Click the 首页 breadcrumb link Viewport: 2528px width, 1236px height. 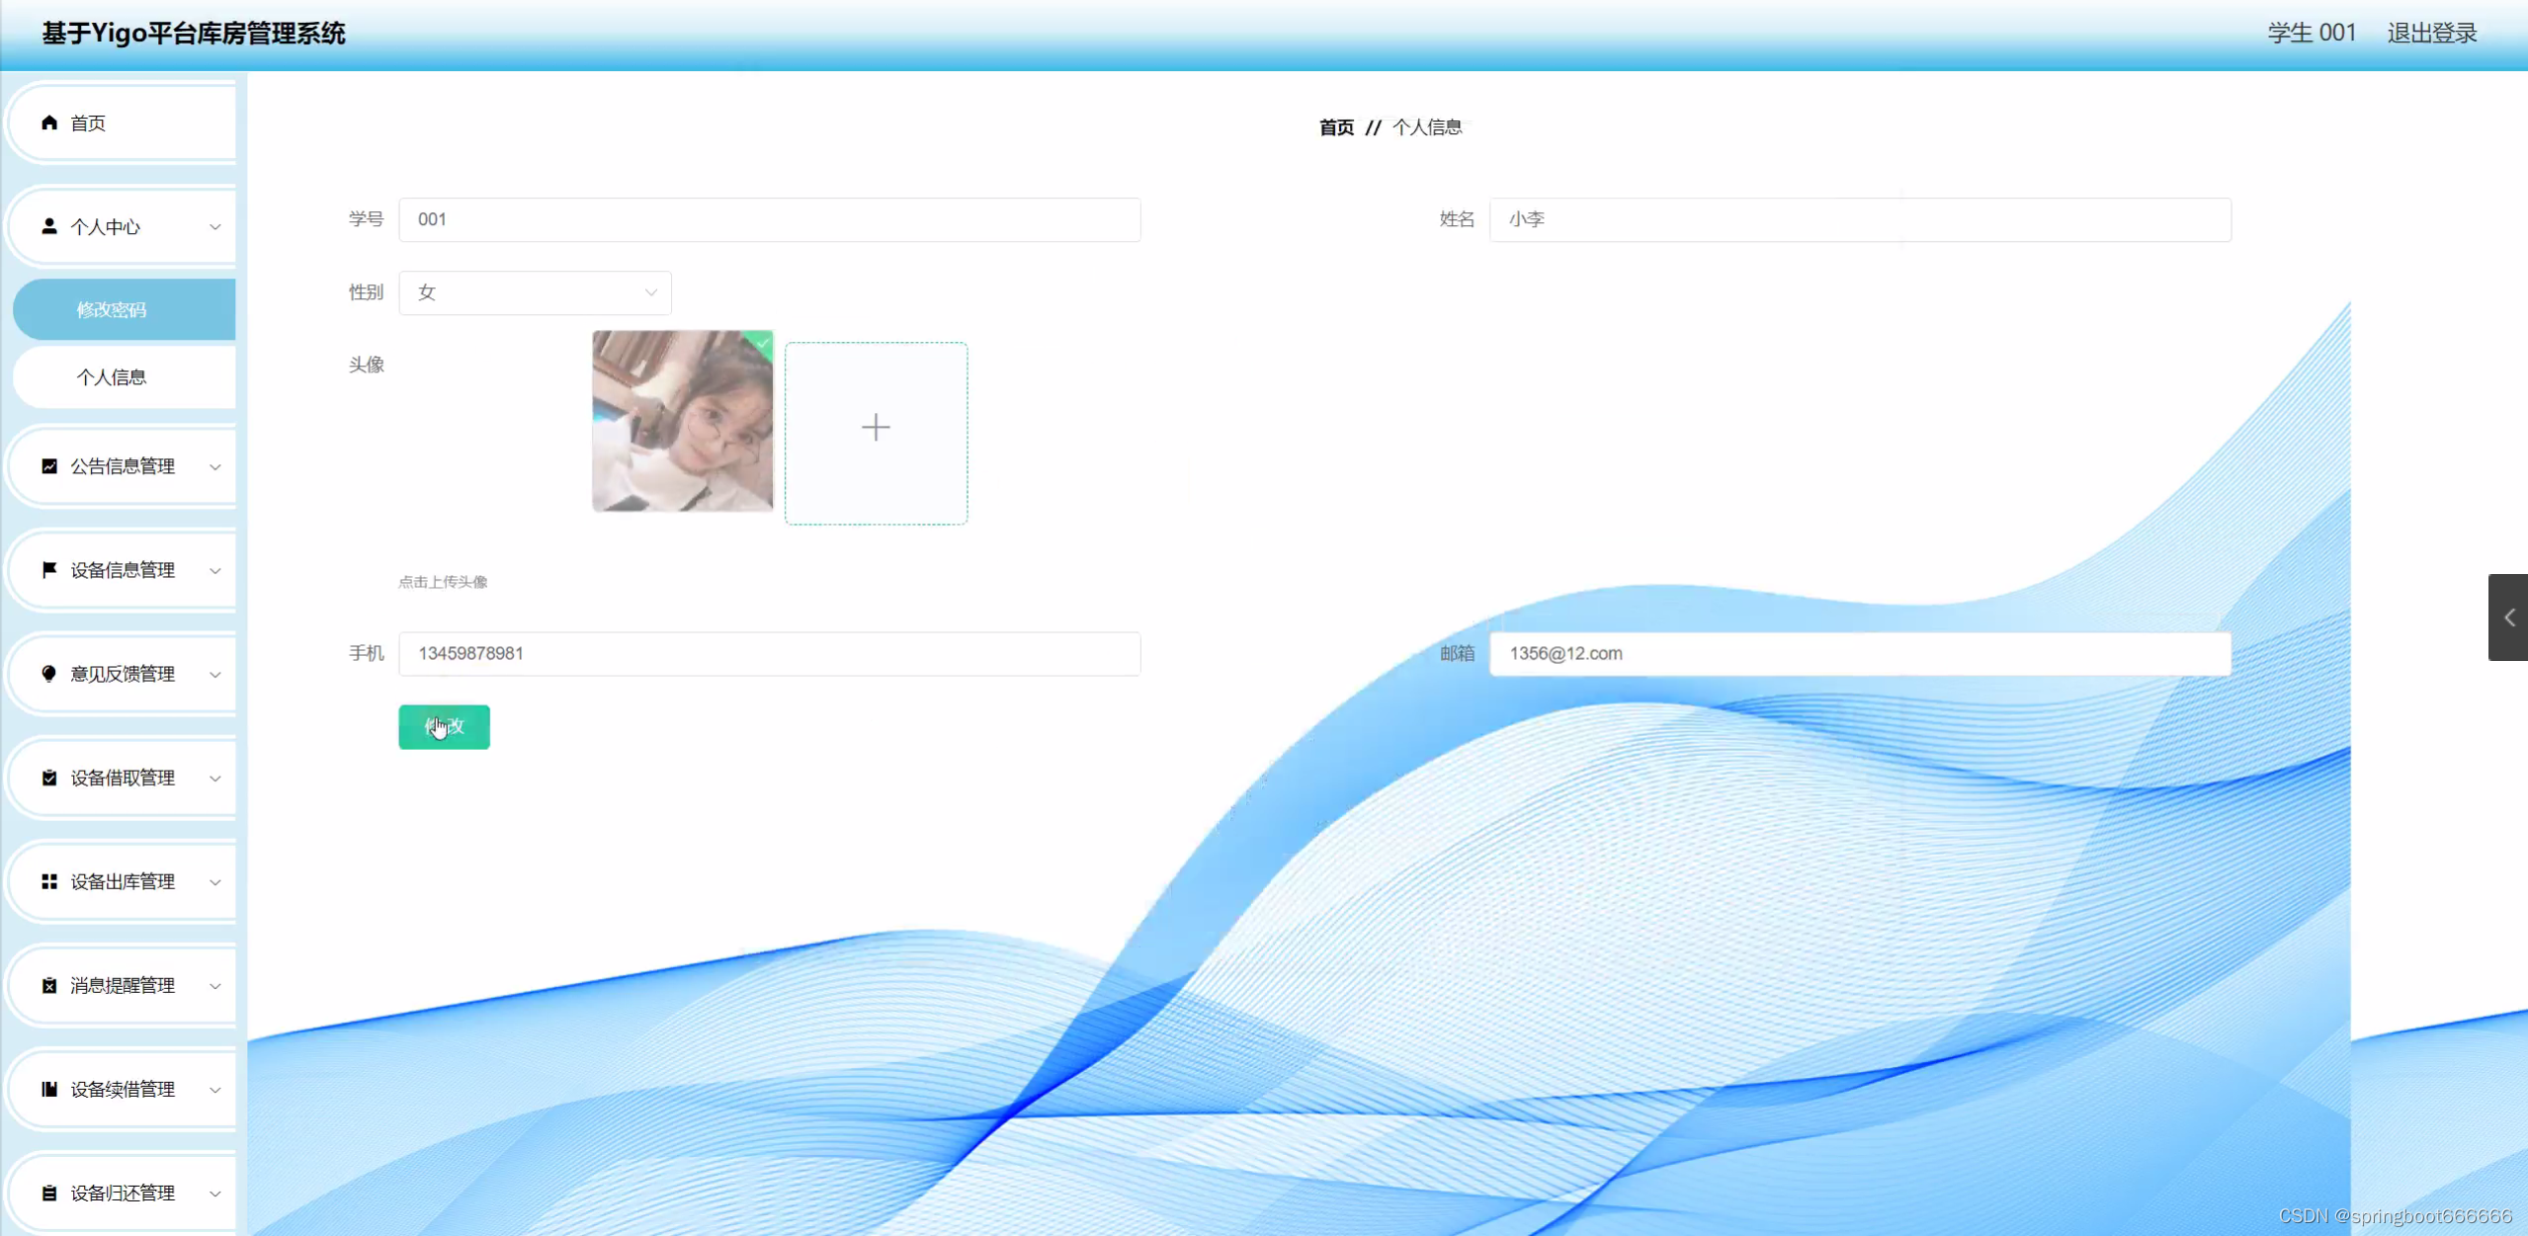click(x=1336, y=127)
